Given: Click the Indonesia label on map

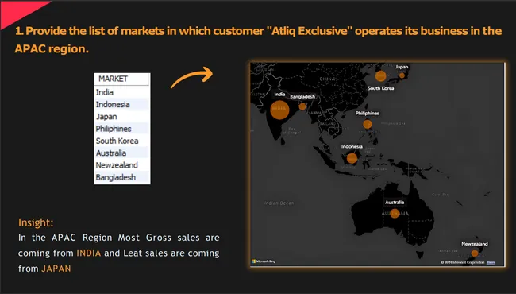Looking at the screenshot, I should (x=352, y=146).
